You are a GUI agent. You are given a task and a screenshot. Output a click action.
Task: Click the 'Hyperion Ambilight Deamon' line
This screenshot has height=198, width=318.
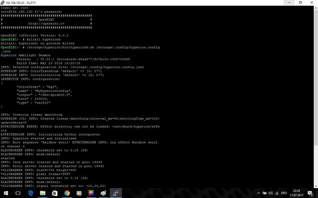pos(25,55)
